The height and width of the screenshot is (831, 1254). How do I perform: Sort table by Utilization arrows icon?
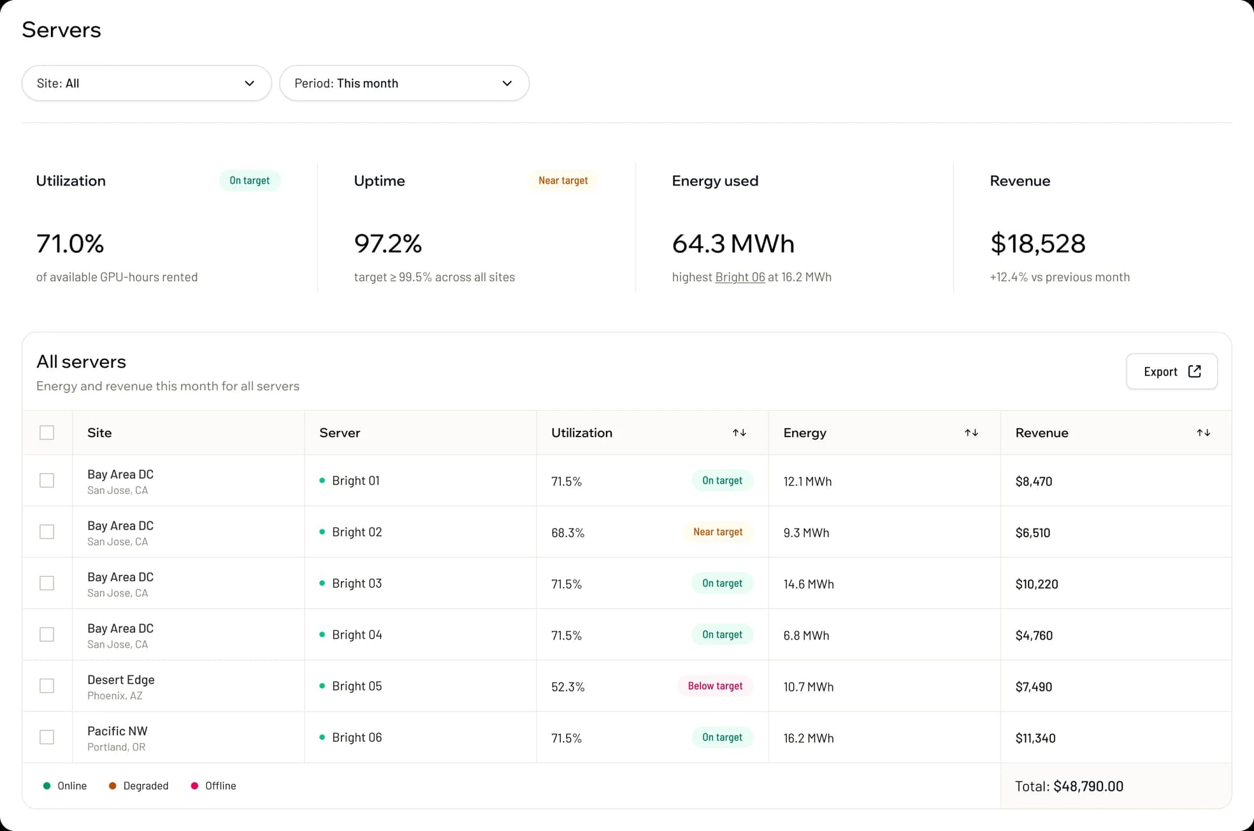coord(739,433)
